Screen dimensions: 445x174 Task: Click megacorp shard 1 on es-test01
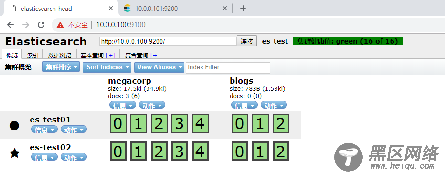[x=138, y=123]
